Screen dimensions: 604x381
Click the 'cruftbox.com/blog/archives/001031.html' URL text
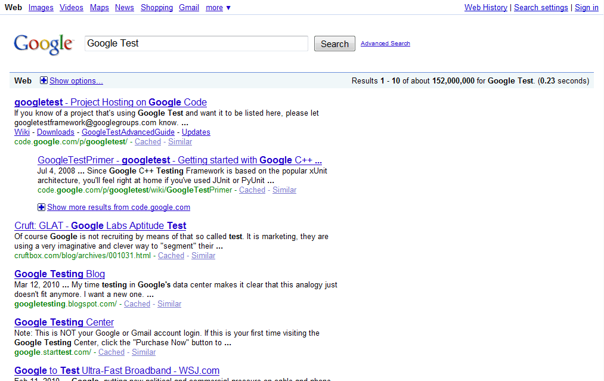(x=82, y=255)
